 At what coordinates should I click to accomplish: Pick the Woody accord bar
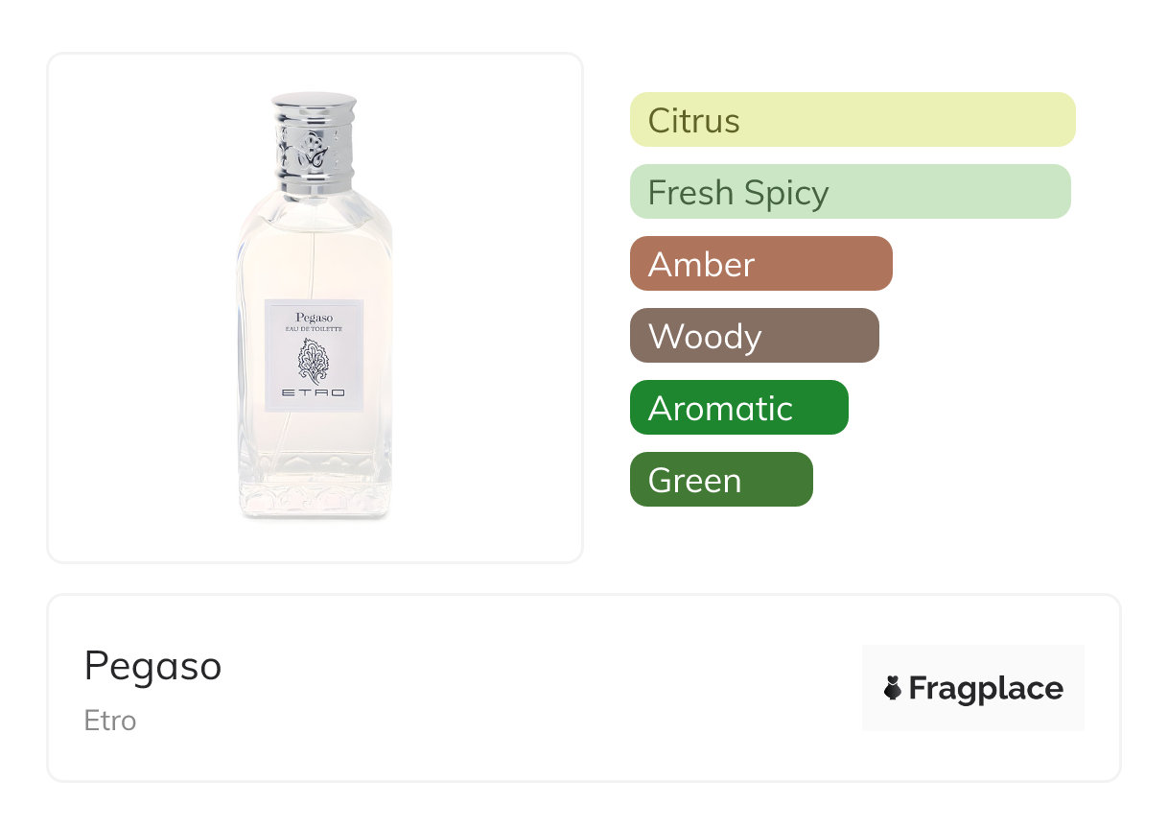click(x=754, y=336)
